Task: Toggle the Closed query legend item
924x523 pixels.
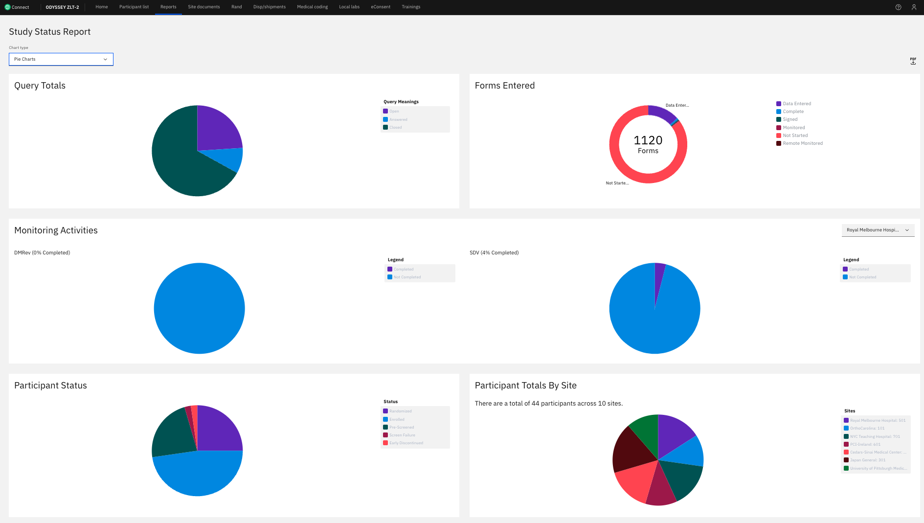Action: (392, 127)
